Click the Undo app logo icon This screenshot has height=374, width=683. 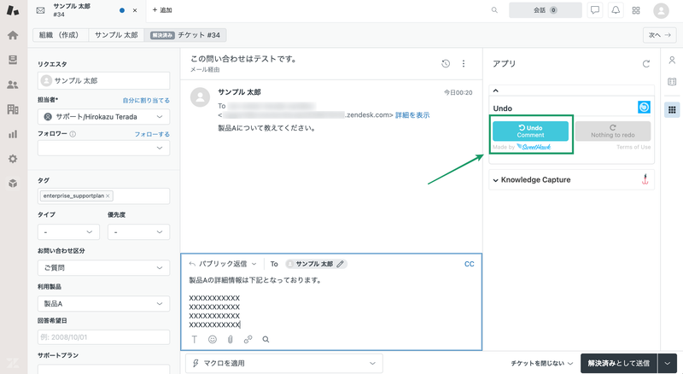click(644, 108)
